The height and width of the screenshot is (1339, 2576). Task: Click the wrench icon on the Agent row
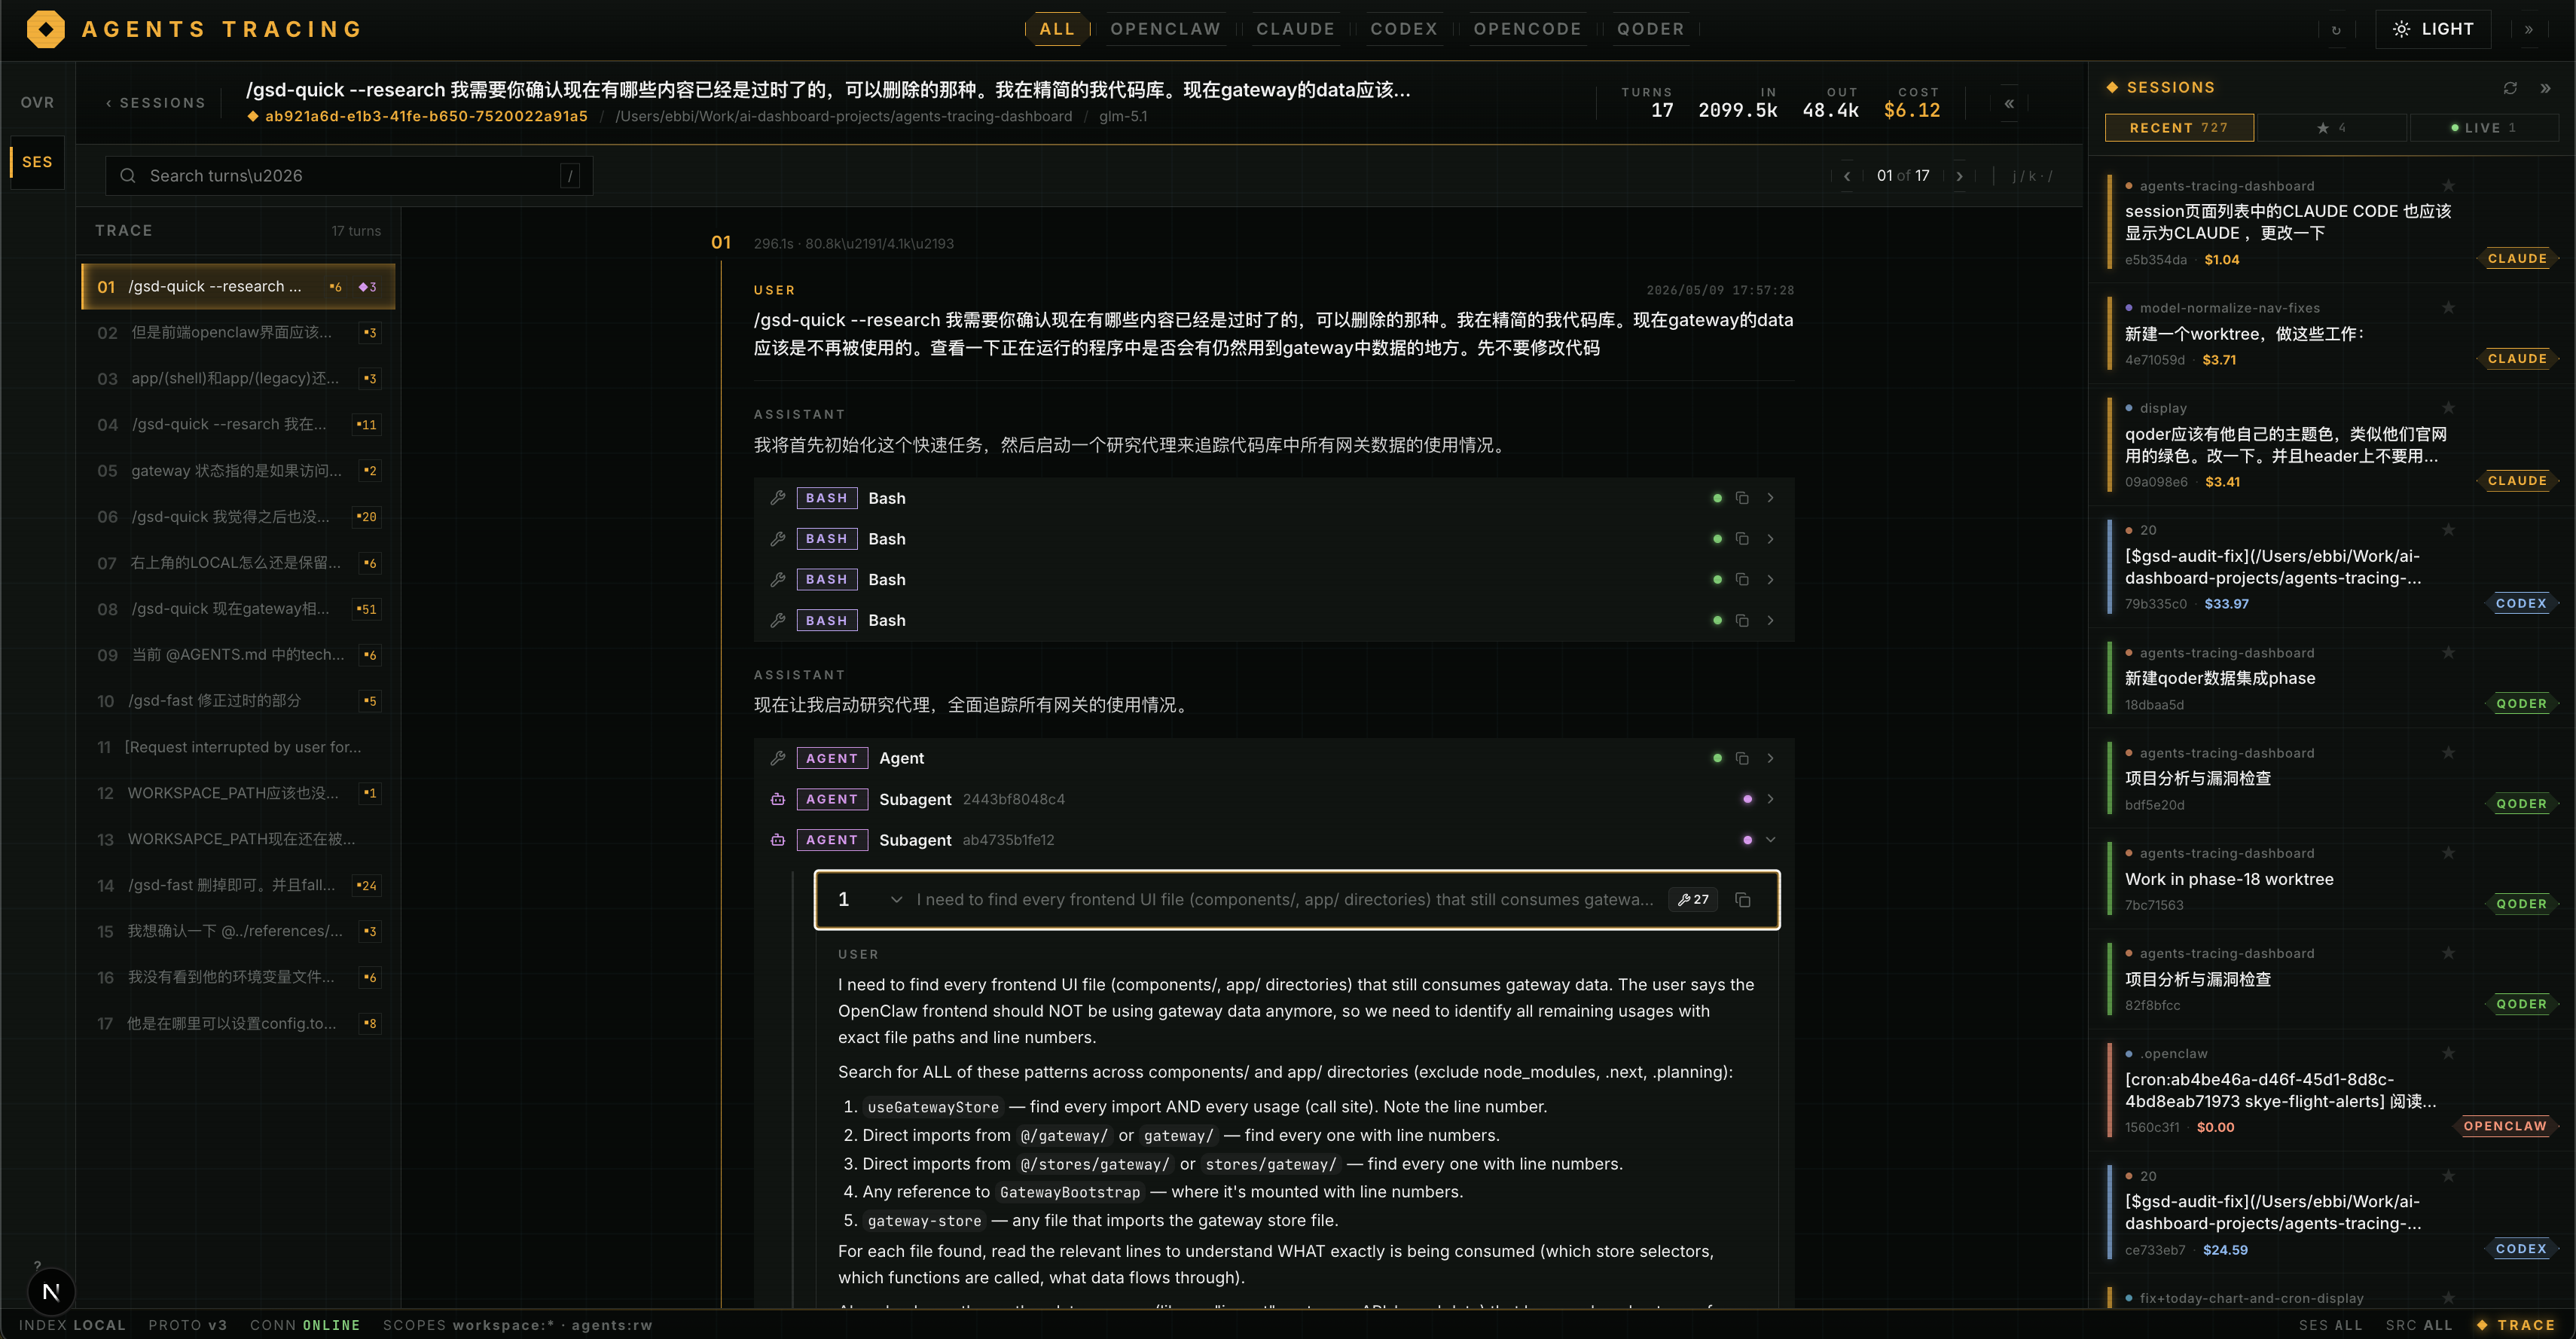(x=778, y=758)
